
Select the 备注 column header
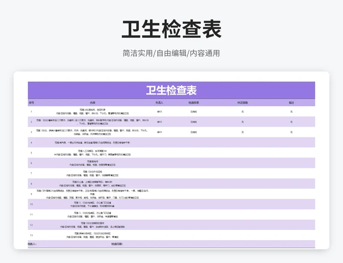[x=292, y=103]
